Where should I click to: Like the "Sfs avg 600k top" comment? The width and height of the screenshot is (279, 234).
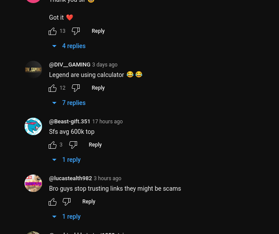[53, 145]
